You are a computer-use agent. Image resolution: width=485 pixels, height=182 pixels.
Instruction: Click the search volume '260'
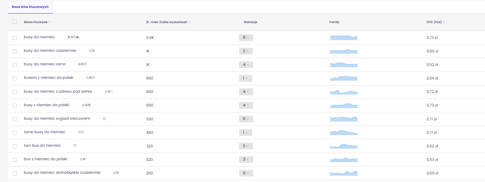[150, 173]
